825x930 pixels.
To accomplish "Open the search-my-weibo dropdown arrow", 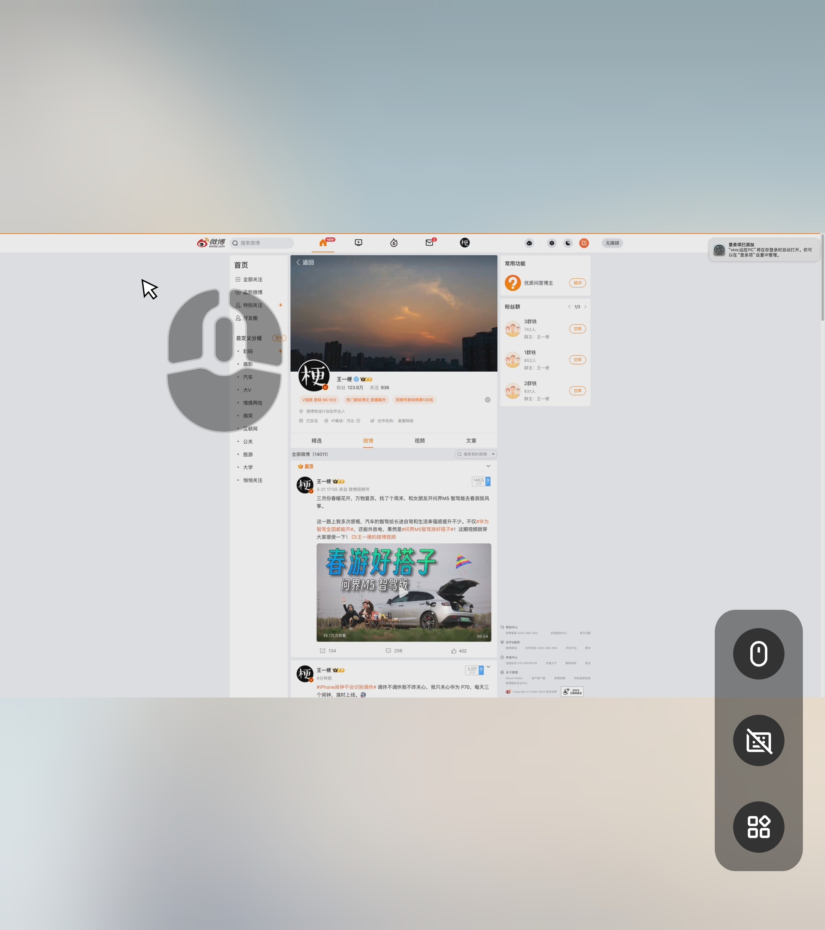I will (493, 454).
